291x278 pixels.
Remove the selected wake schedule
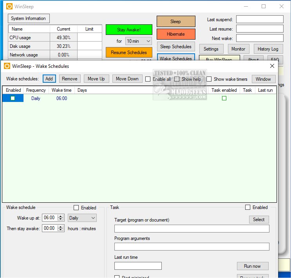(70, 79)
